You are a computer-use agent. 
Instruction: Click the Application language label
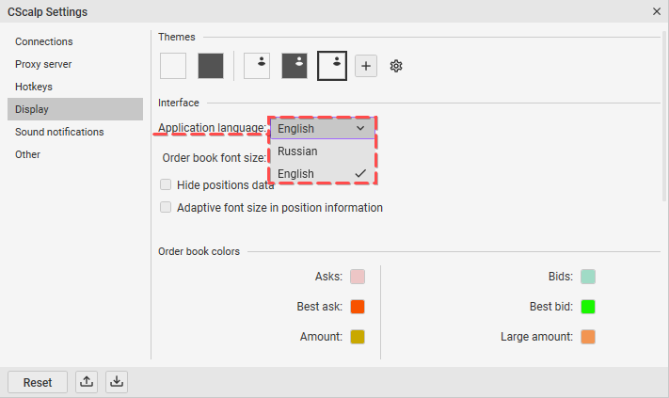click(212, 128)
